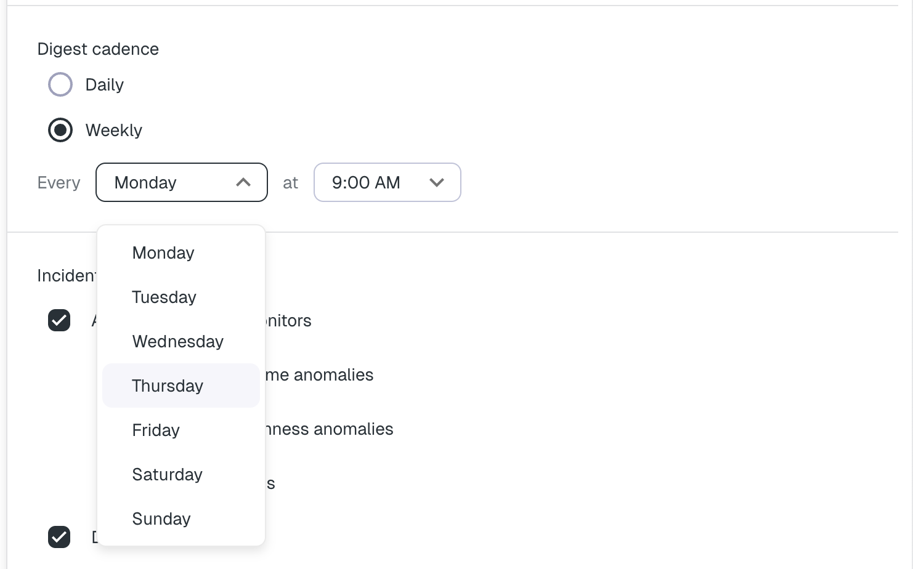Click the chevron on the time selector
This screenshot has width=913, height=569.
click(x=437, y=182)
